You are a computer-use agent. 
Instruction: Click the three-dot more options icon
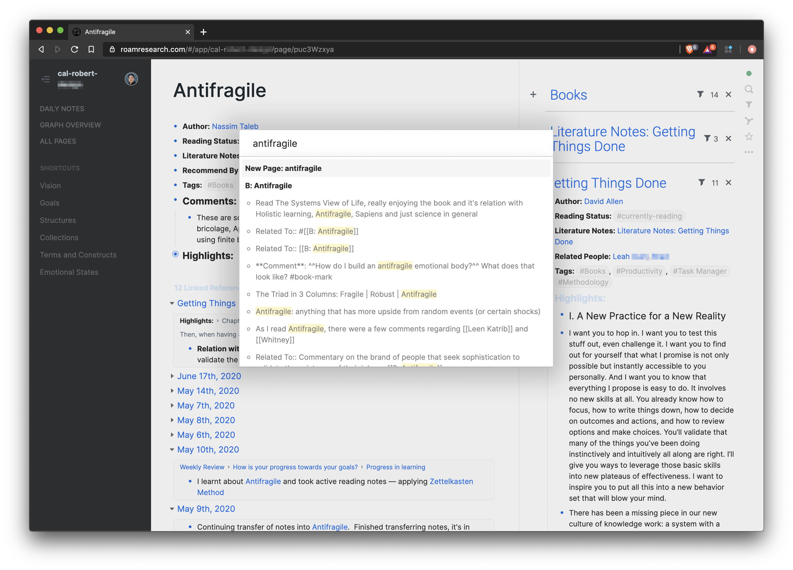click(748, 152)
